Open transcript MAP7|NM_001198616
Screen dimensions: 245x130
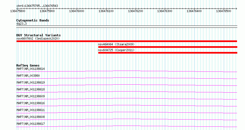[x=31, y=103]
